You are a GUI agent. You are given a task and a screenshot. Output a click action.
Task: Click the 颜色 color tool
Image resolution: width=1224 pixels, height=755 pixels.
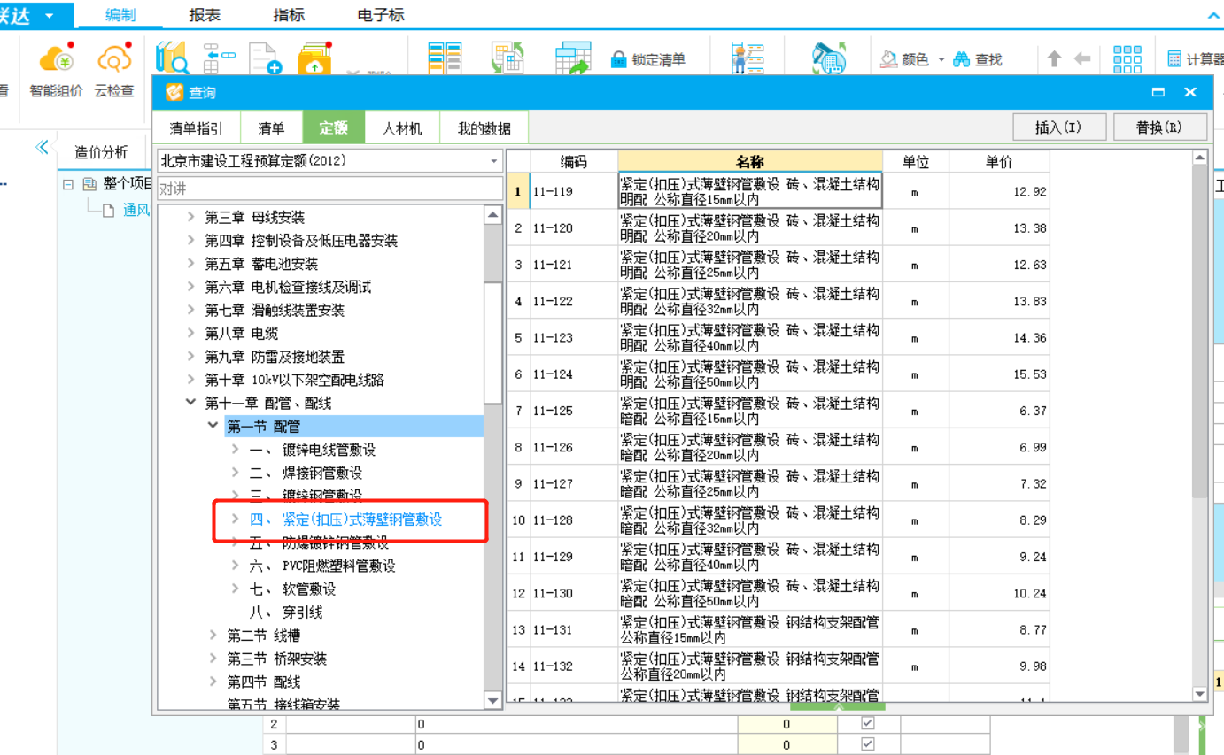tap(905, 60)
